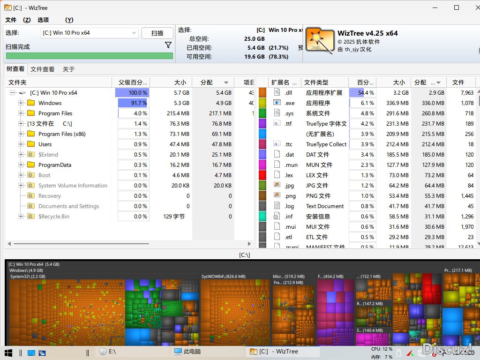Click the .dll file type icon
The image size is (480, 360).
coord(277,92)
